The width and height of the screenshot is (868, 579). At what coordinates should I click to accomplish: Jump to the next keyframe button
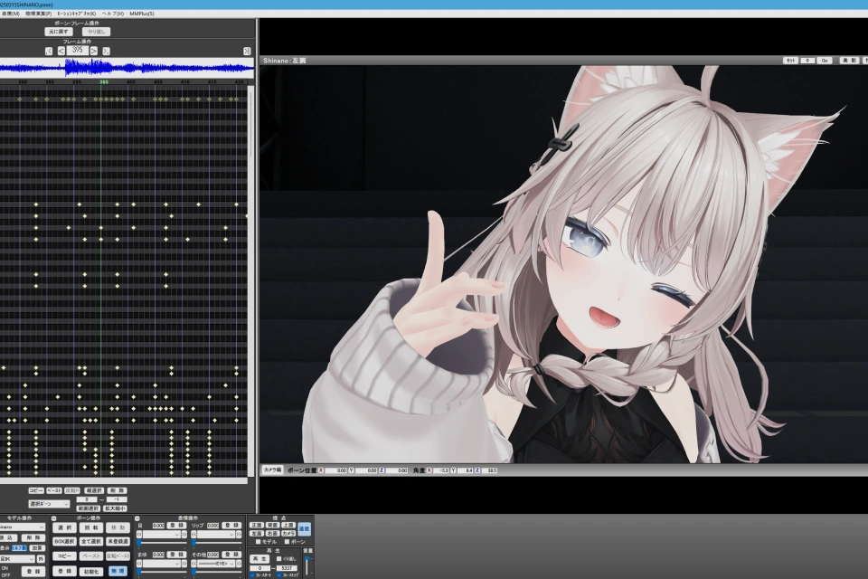pyautogui.click(x=107, y=51)
